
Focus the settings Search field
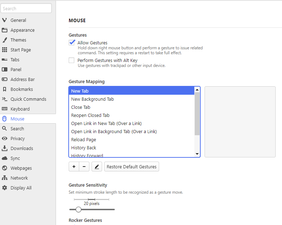click(x=26, y=8)
